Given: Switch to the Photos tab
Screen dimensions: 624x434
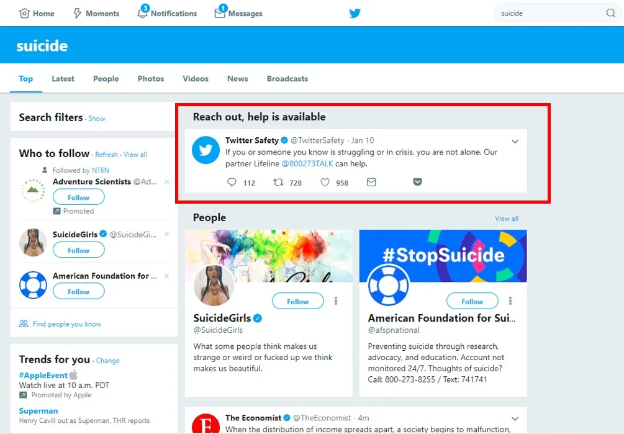Looking at the screenshot, I should [x=151, y=79].
